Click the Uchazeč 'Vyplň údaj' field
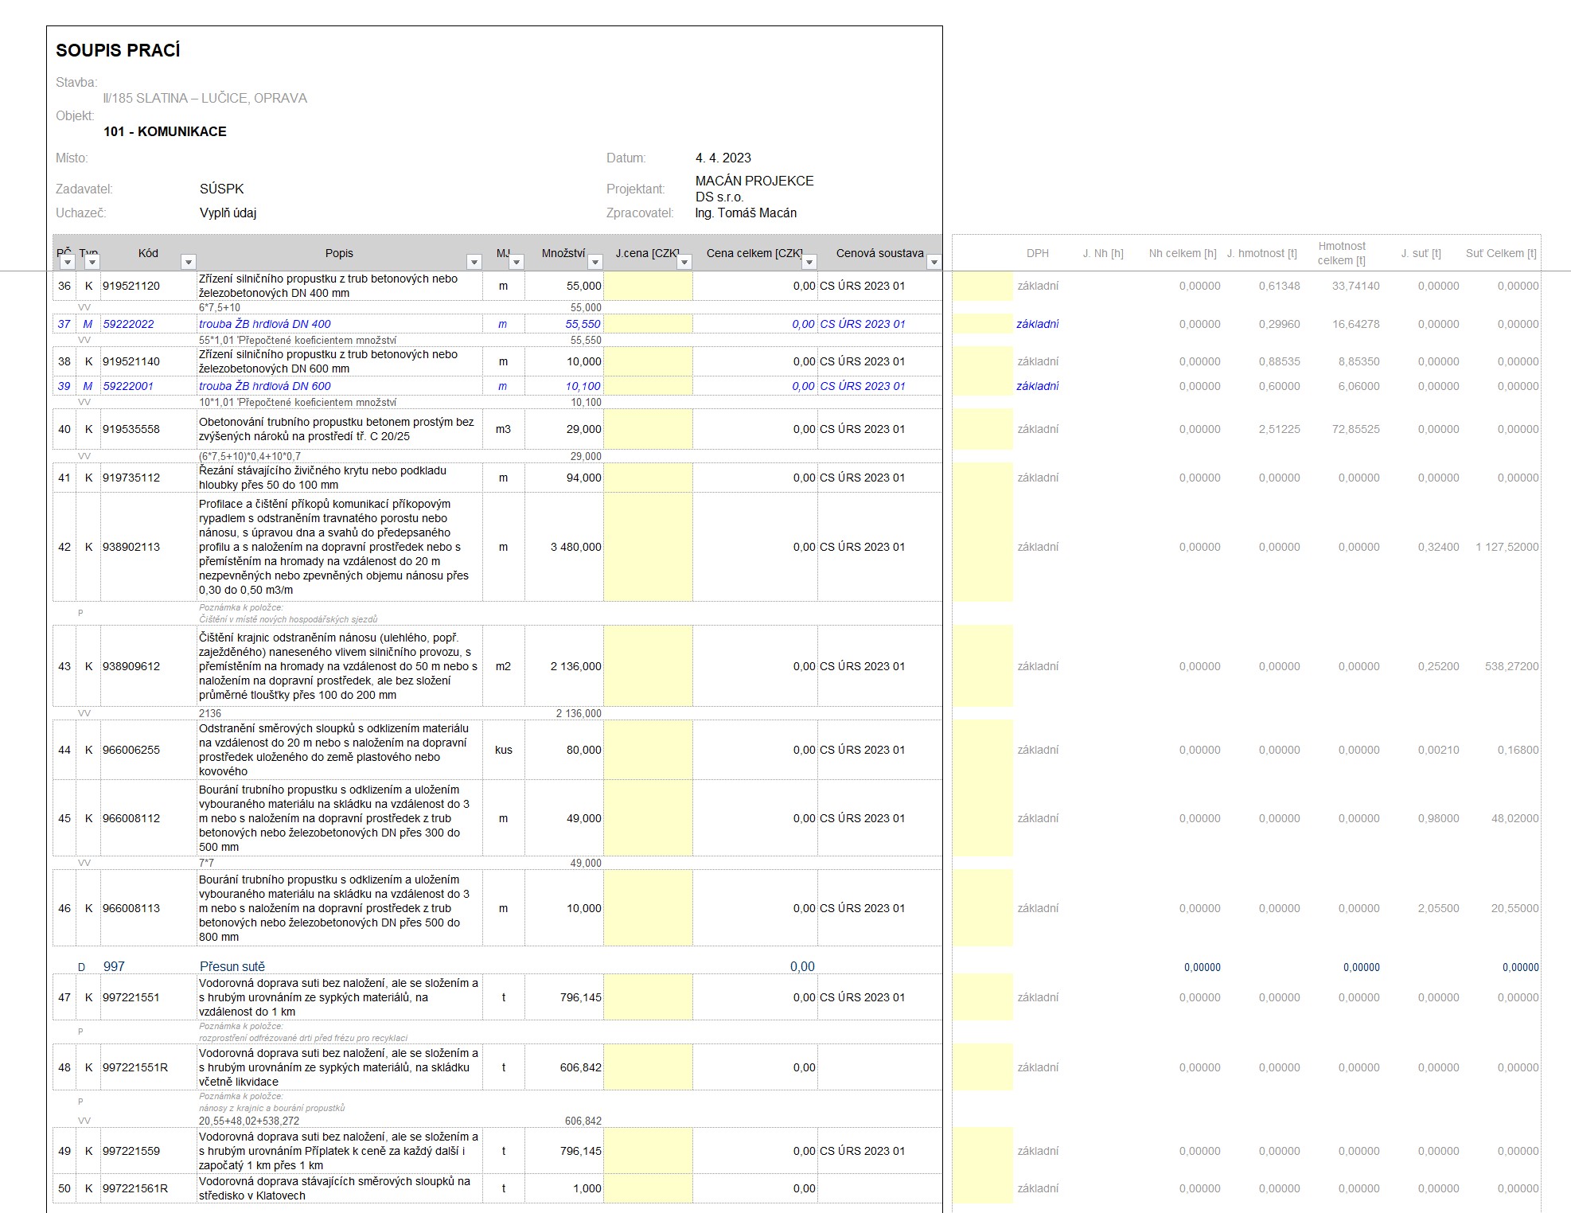 [228, 213]
